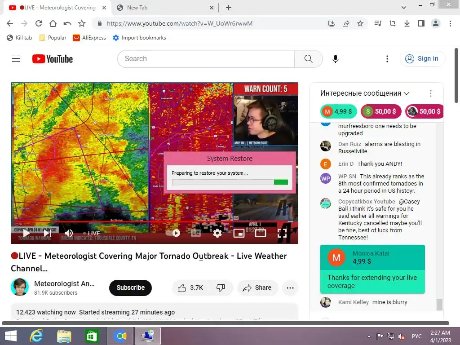Screen dimensions: 460x345
Task: Launch Internet Explorer from taskbar
Action: pyautogui.click(x=36, y=336)
